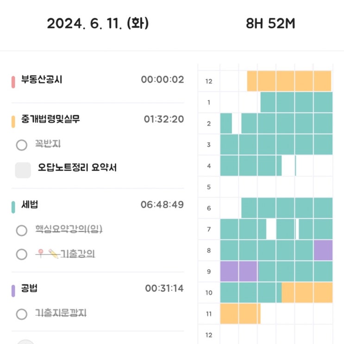
Task: Mark the 기출강의 task circle
Action: tap(21, 254)
